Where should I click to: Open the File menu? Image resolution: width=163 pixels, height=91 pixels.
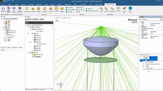3,5
